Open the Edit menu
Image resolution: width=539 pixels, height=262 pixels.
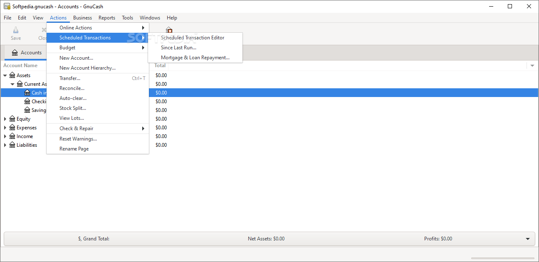(x=22, y=18)
